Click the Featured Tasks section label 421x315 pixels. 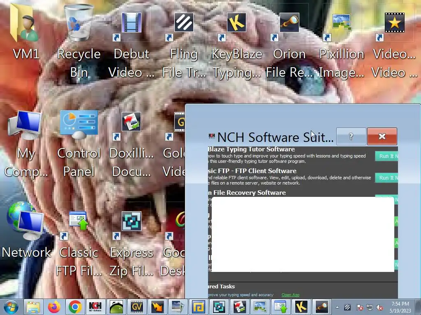tap(222, 286)
